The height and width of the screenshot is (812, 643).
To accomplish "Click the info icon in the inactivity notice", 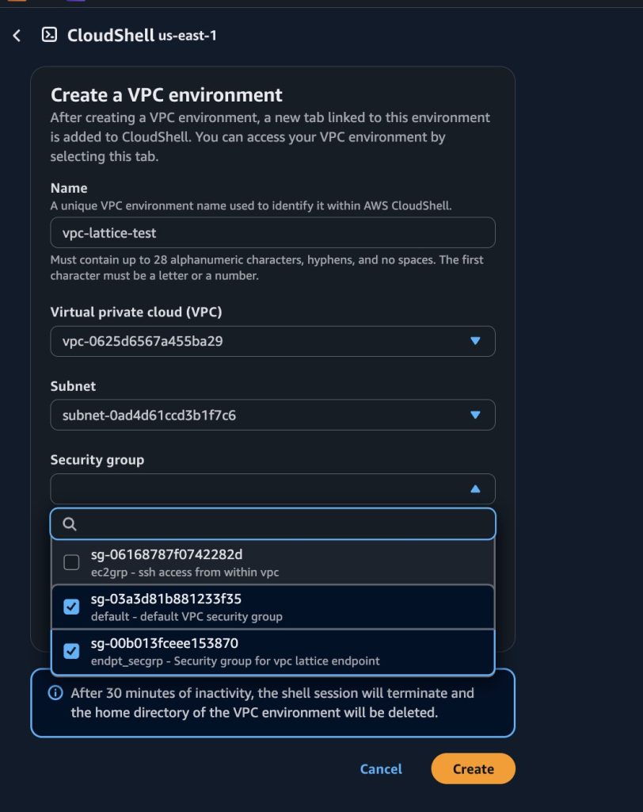I will [54, 693].
